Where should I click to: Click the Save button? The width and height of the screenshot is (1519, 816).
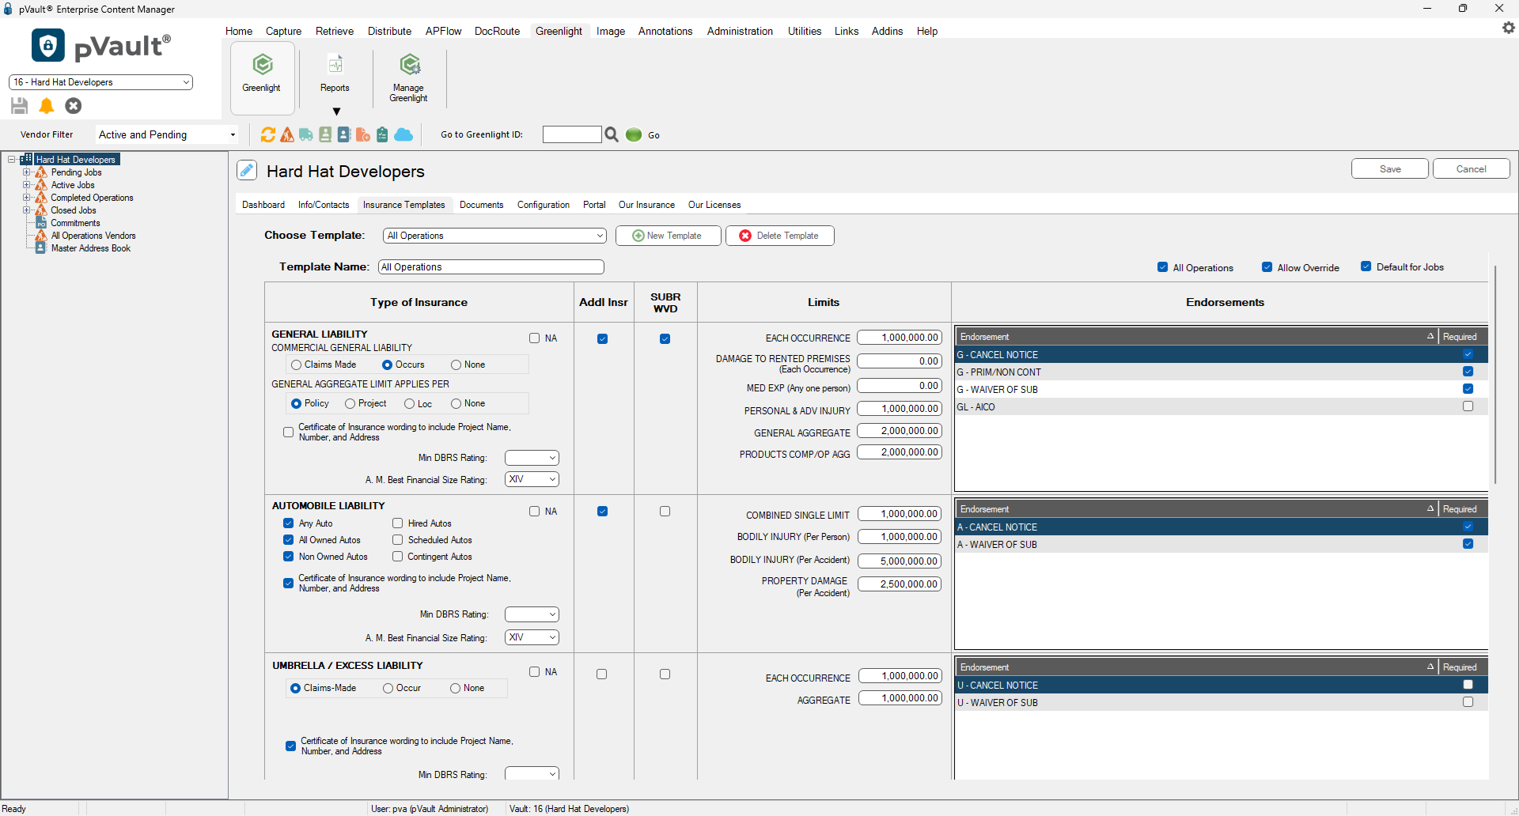pos(1390,169)
